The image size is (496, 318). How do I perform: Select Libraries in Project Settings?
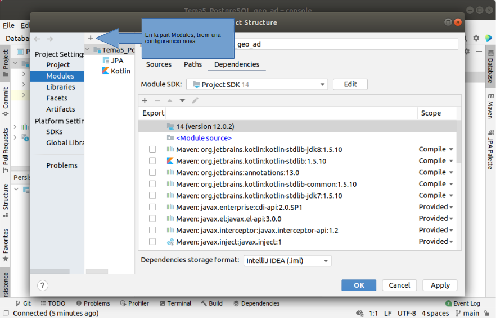pyautogui.click(x=60, y=87)
